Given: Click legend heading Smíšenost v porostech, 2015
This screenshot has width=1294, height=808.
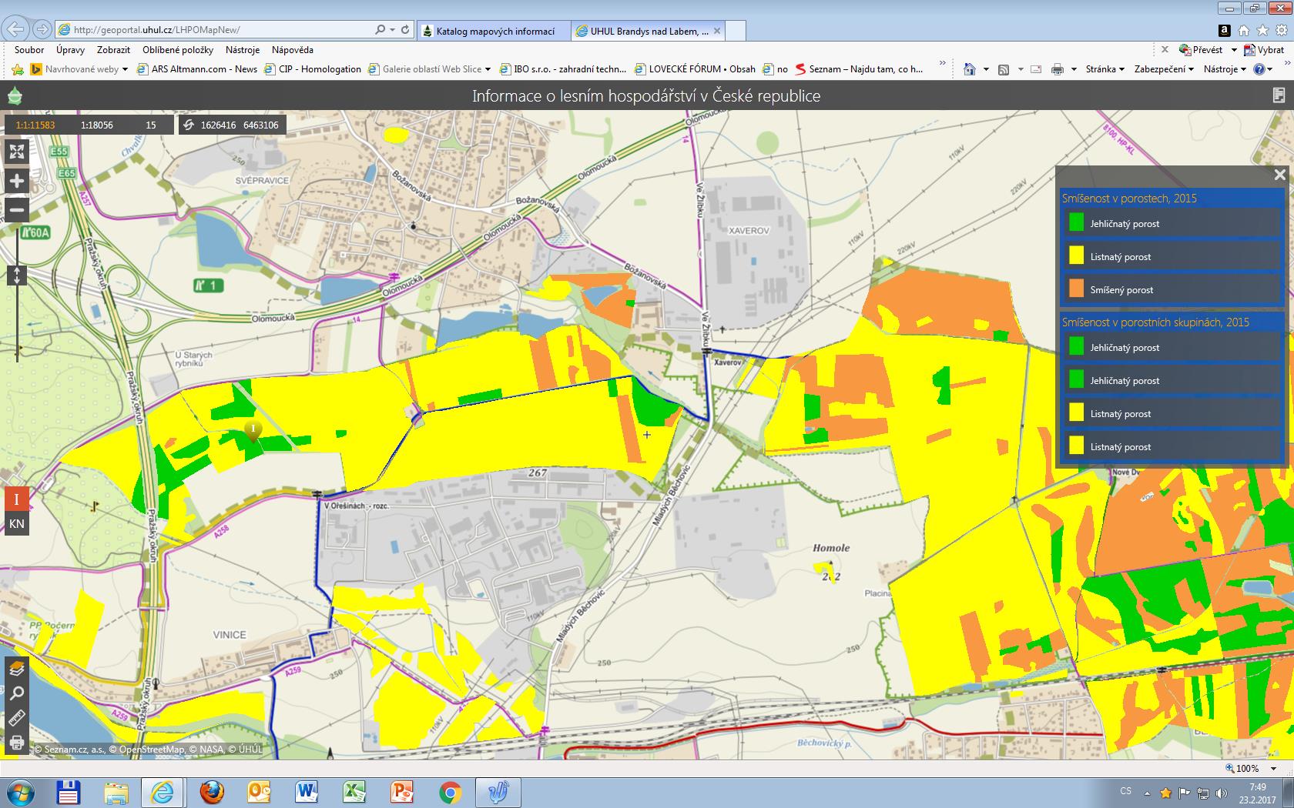Looking at the screenshot, I should pos(1129,198).
